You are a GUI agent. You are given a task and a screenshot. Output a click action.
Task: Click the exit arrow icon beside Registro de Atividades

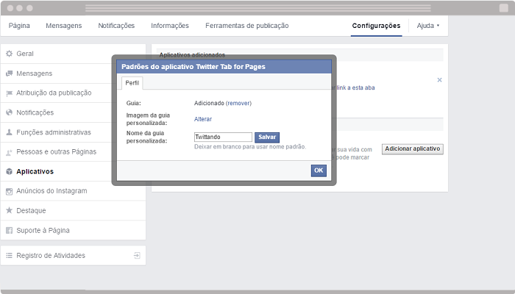click(x=137, y=255)
